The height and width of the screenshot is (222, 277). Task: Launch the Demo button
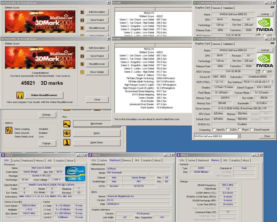tap(96, 133)
